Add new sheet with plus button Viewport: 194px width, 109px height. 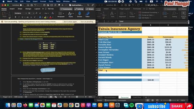146,97
